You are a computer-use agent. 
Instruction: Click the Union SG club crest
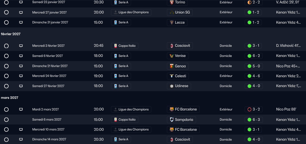(x=172, y=12)
